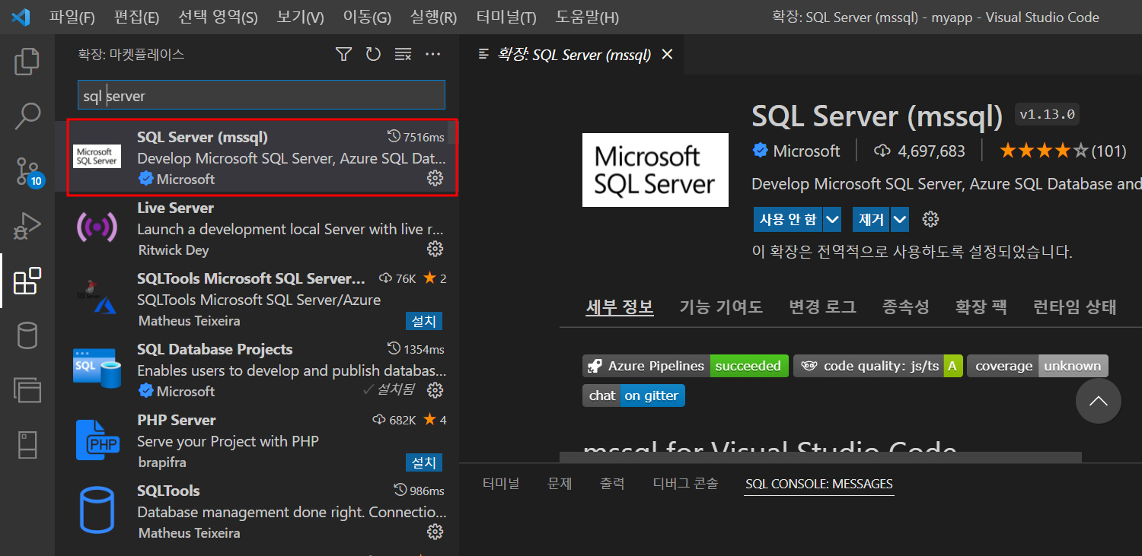This screenshot has height=556, width=1142.
Task: Switch to the 기능 기여도 tab
Action: pyautogui.click(x=720, y=307)
